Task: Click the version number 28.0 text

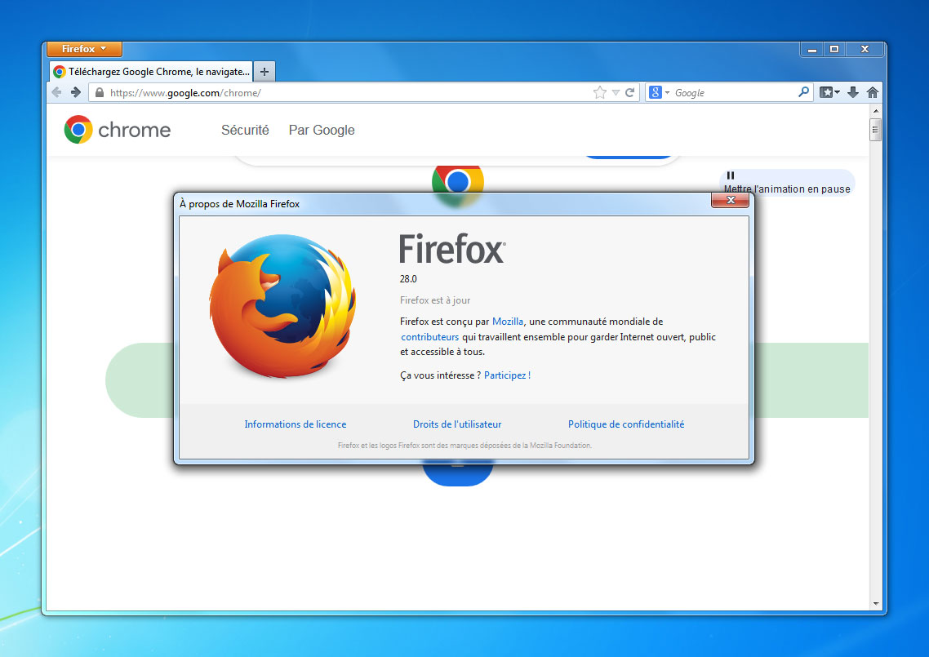Action: point(408,279)
